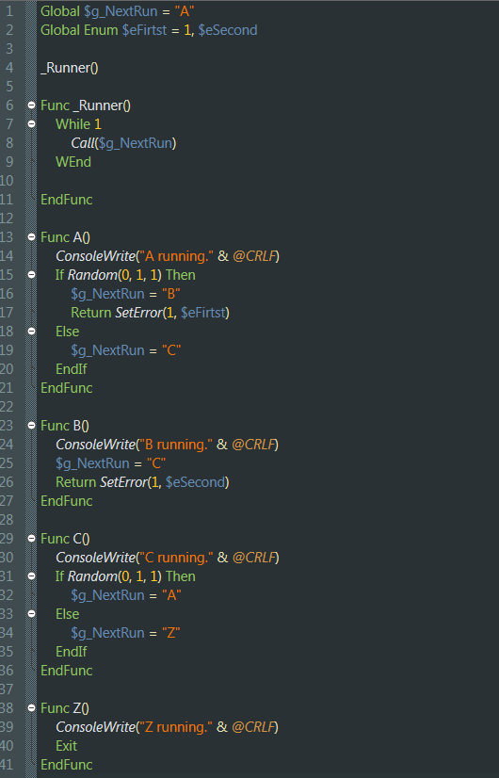Collapse the Else fold marker on line 33
Viewport: 499px width, 778px height.
point(31,614)
